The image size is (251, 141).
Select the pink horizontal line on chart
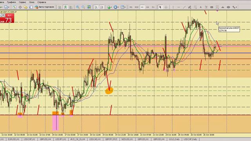[x=125, y=46]
